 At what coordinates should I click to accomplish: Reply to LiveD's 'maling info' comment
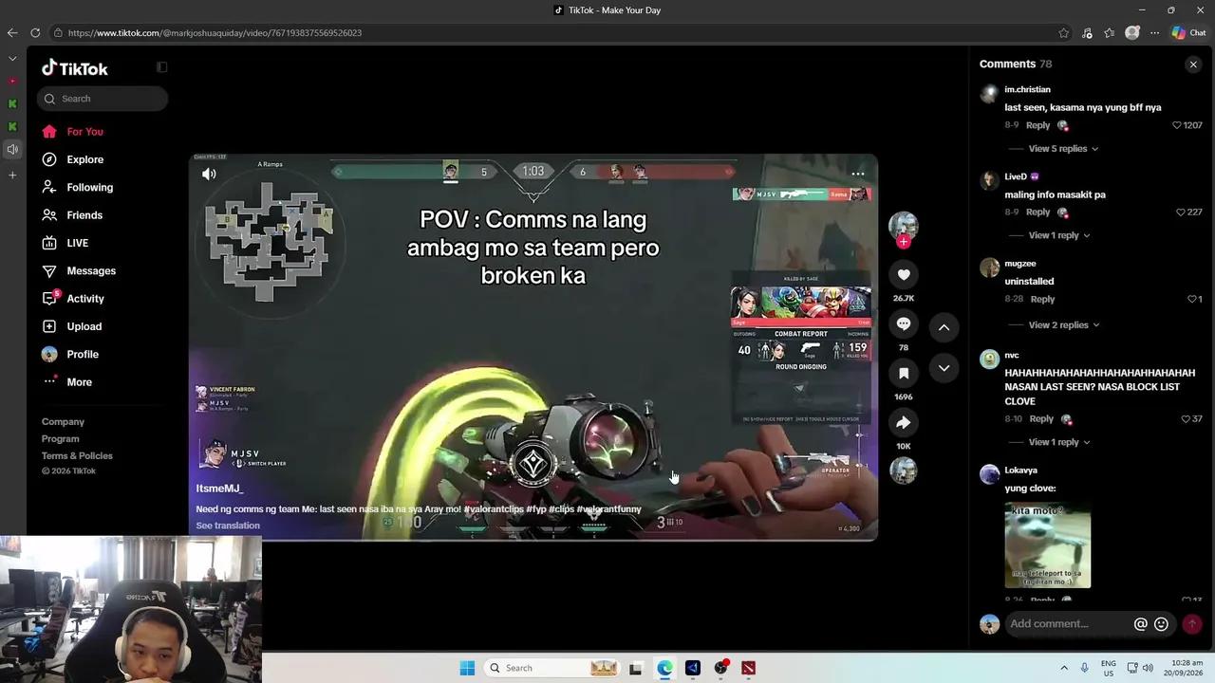click(x=1037, y=212)
